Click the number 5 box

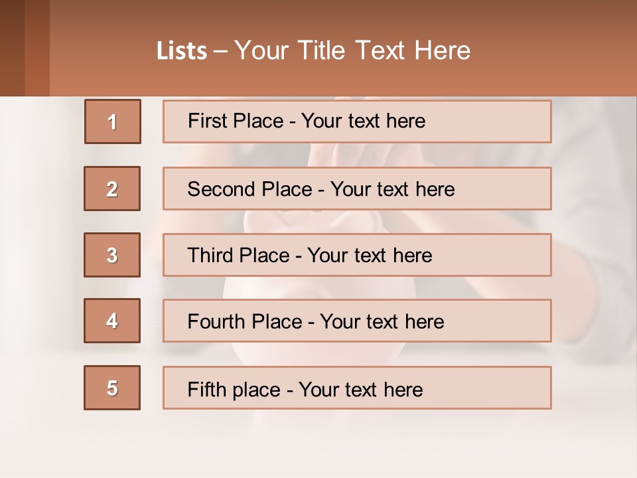click(x=112, y=388)
